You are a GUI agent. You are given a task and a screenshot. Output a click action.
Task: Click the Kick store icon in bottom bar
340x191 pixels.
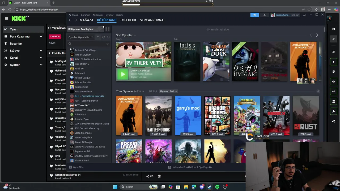(x=159, y=176)
